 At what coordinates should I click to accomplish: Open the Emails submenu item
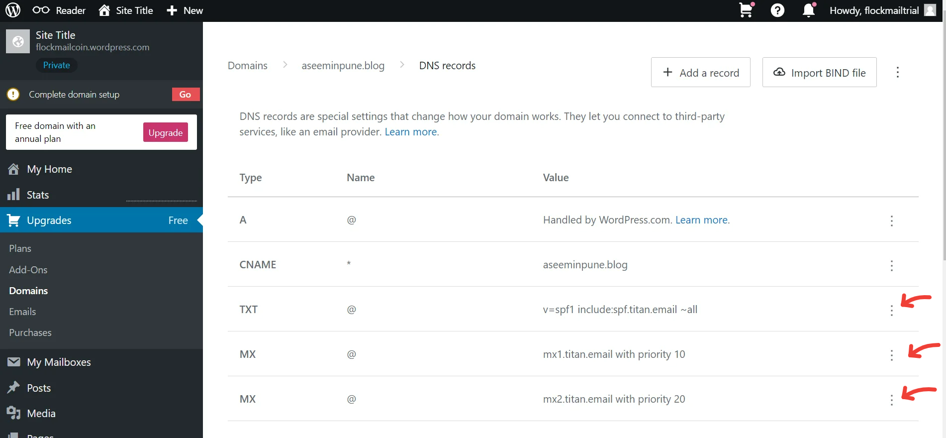coord(22,312)
